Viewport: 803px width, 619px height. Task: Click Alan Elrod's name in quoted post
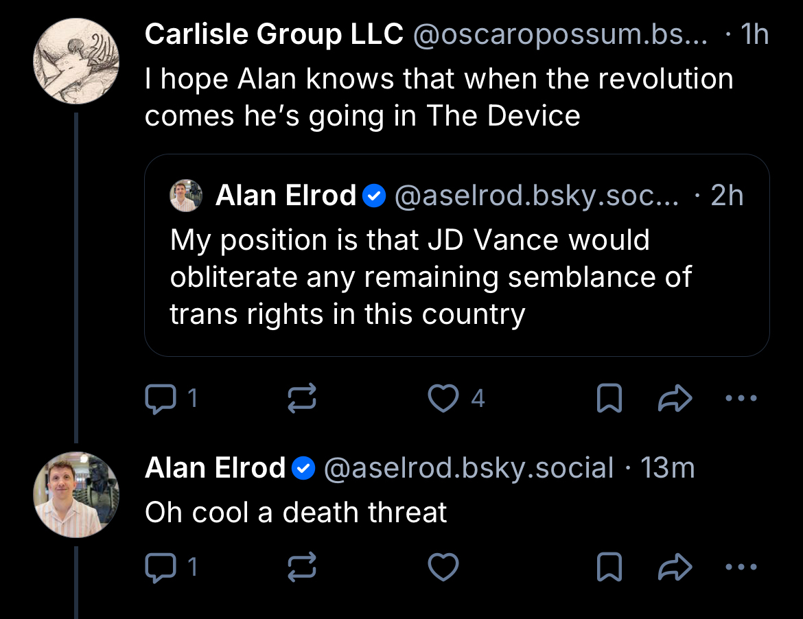pyautogui.click(x=286, y=196)
